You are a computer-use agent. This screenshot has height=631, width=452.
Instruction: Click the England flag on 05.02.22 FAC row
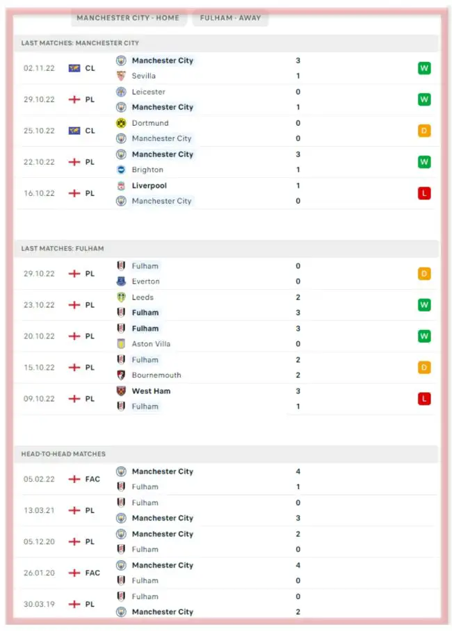pyautogui.click(x=74, y=479)
